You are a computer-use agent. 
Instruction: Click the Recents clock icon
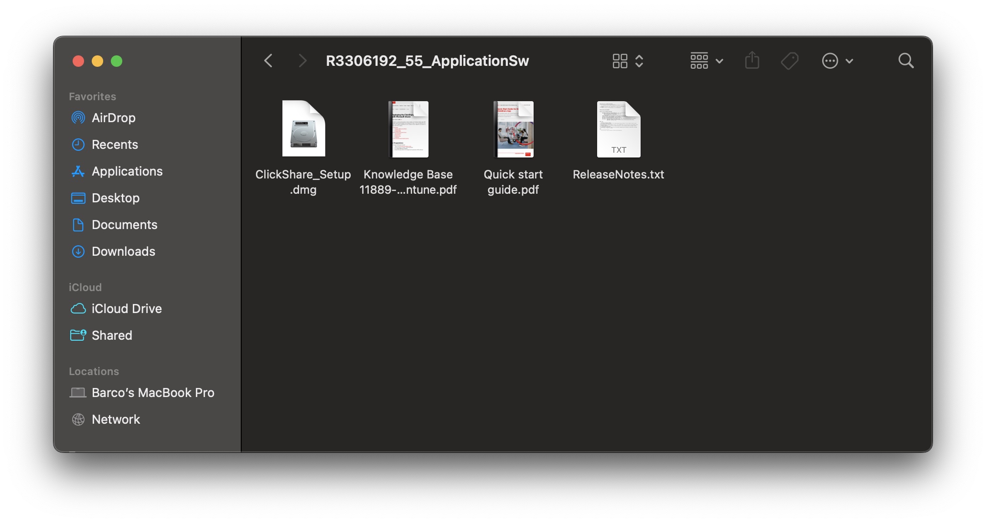[x=78, y=144]
